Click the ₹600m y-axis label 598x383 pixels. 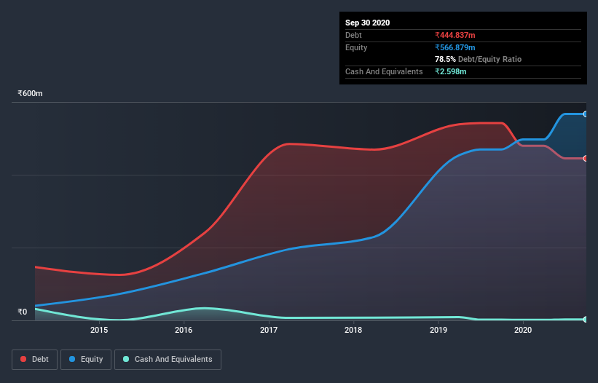pos(30,93)
